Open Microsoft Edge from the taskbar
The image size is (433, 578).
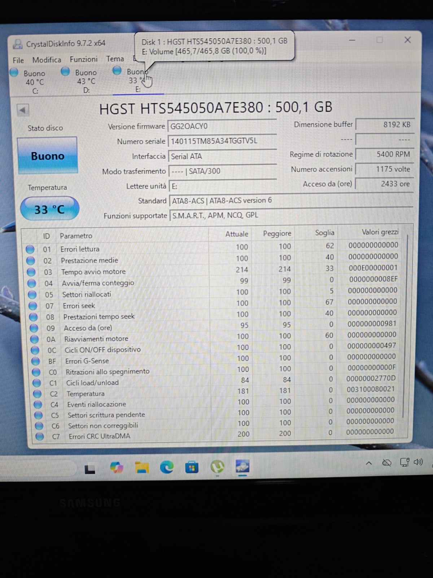[167, 467]
